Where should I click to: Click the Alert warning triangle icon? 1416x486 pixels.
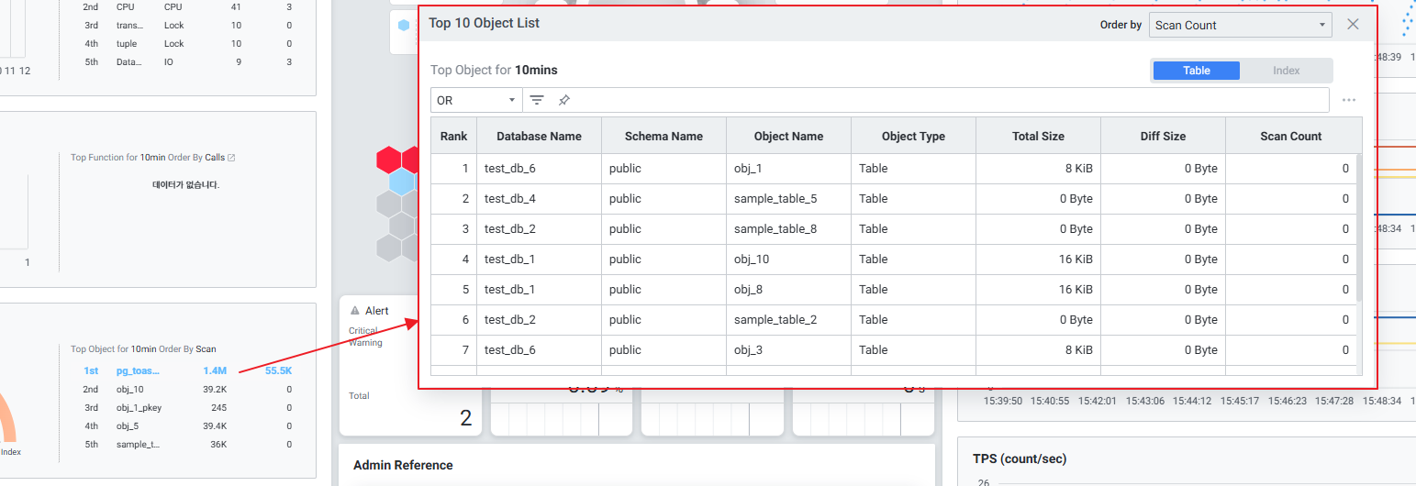pyautogui.click(x=355, y=311)
